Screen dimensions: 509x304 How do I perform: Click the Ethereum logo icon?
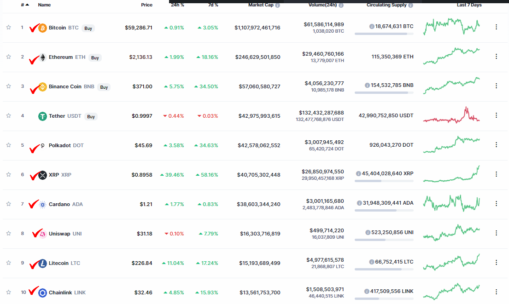pos(42,57)
